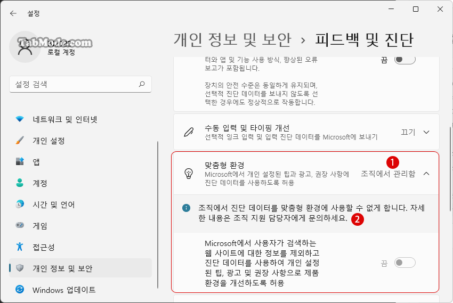Image resolution: width=453 pixels, height=303 pixels.
Task: Click the Wi-Fi icon for 네트워크 및 인터넷
Action: tap(20, 119)
